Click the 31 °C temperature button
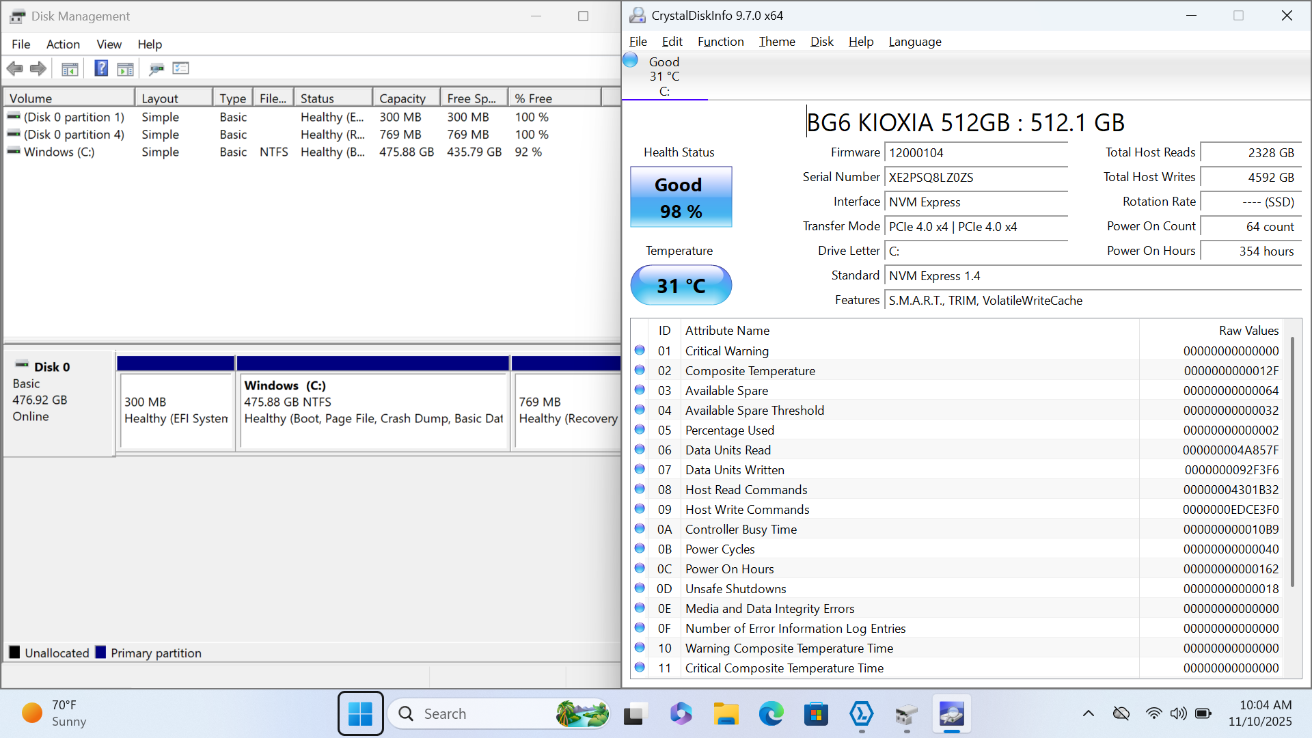This screenshot has height=738, width=1312. click(x=681, y=286)
